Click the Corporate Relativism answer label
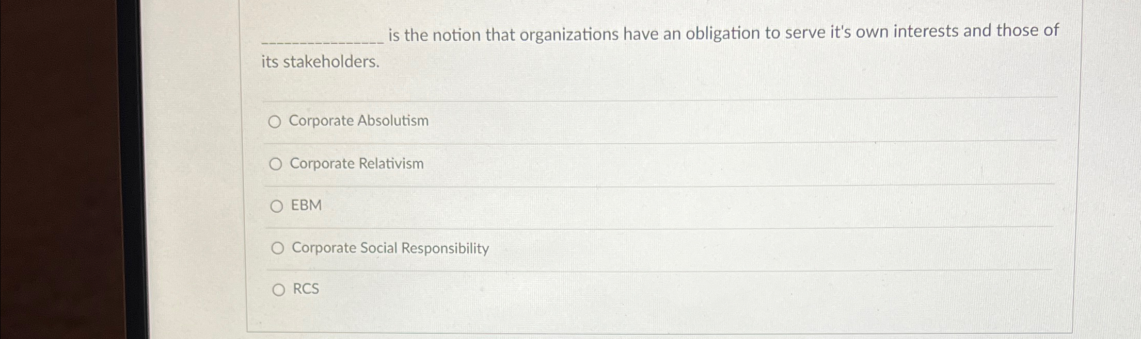The width and height of the screenshot is (1141, 339). coord(356,164)
